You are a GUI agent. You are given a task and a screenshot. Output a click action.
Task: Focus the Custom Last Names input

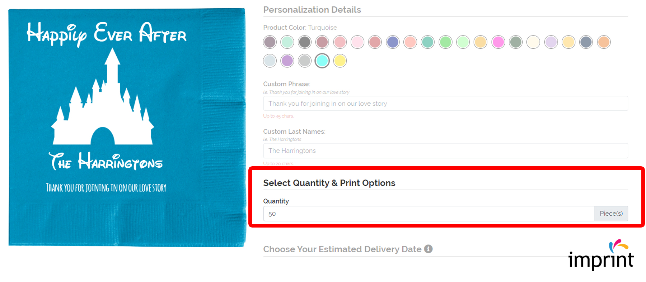[445, 151]
